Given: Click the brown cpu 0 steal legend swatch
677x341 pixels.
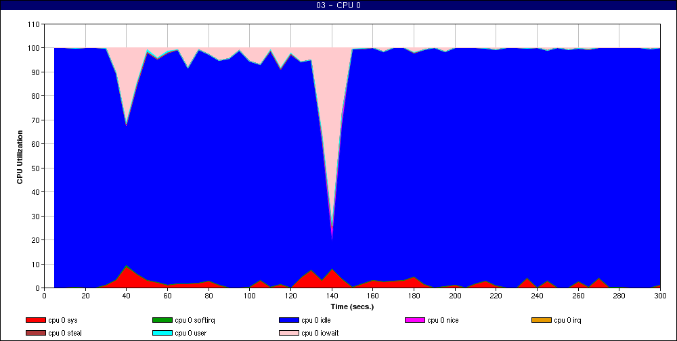Looking at the screenshot, I should coord(35,334).
